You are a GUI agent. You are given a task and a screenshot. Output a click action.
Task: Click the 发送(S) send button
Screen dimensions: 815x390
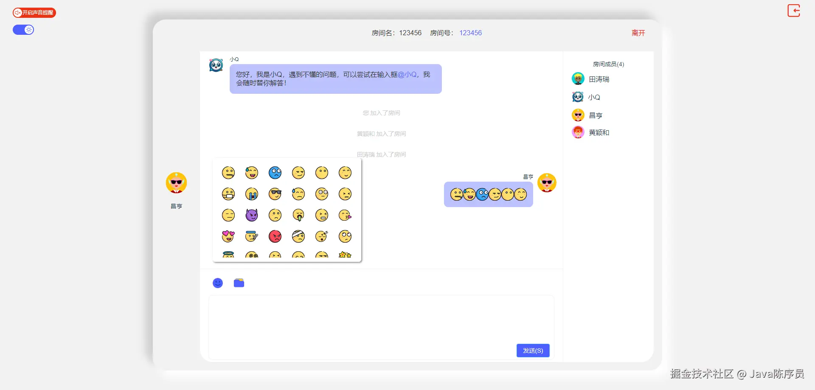[x=533, y=351]
